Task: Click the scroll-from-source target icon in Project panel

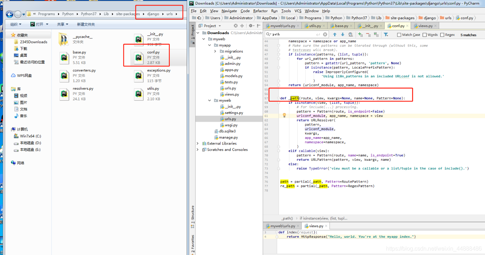Action: coord(236,26)
